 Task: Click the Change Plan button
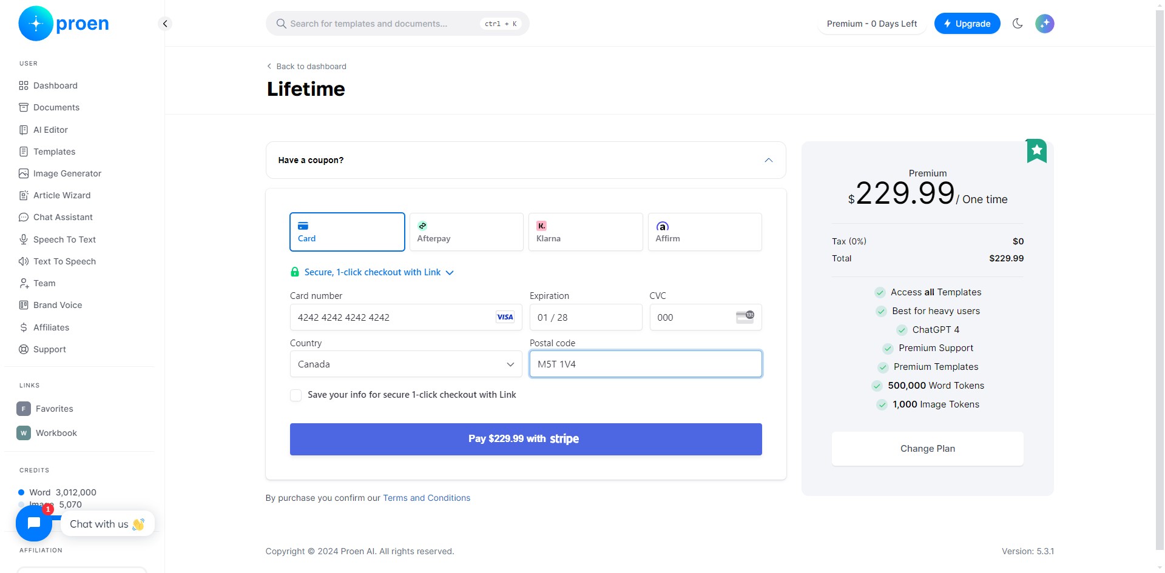click(x=927, y=449)
